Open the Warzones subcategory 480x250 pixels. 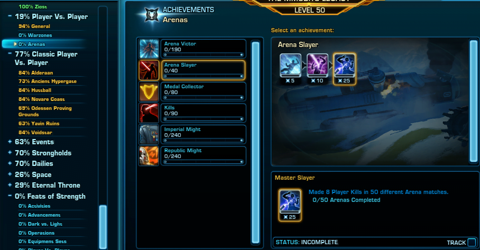[x=35, y=35]
